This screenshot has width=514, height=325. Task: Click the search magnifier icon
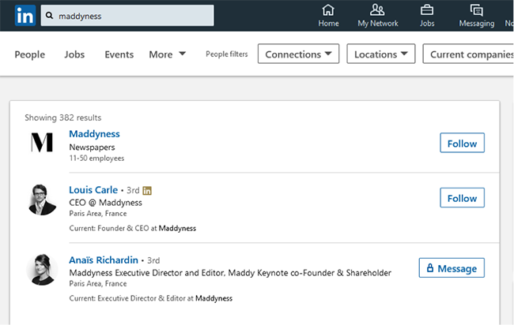coord(50,15)
